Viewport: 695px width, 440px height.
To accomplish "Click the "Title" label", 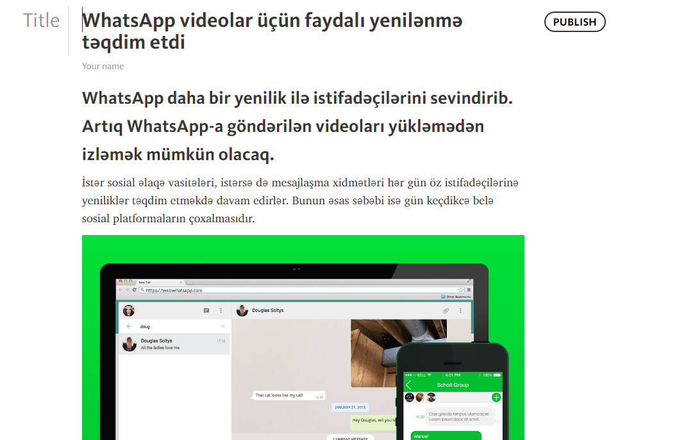I will point(41,20).
